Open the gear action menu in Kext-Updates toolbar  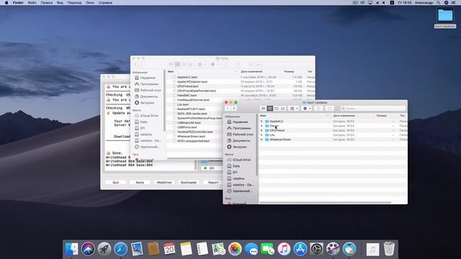tap(307, 109)
